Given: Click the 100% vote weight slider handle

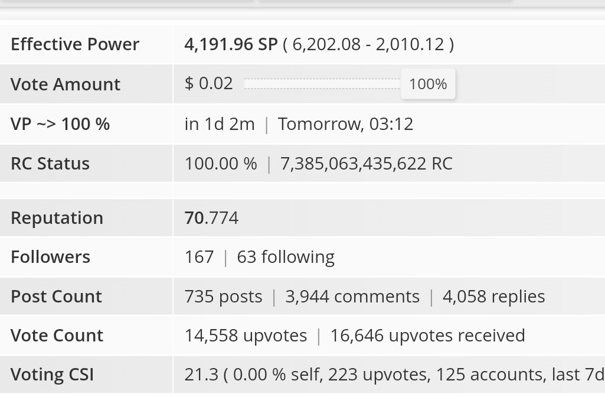Looking at the screenshot, I should click(429, 84).
